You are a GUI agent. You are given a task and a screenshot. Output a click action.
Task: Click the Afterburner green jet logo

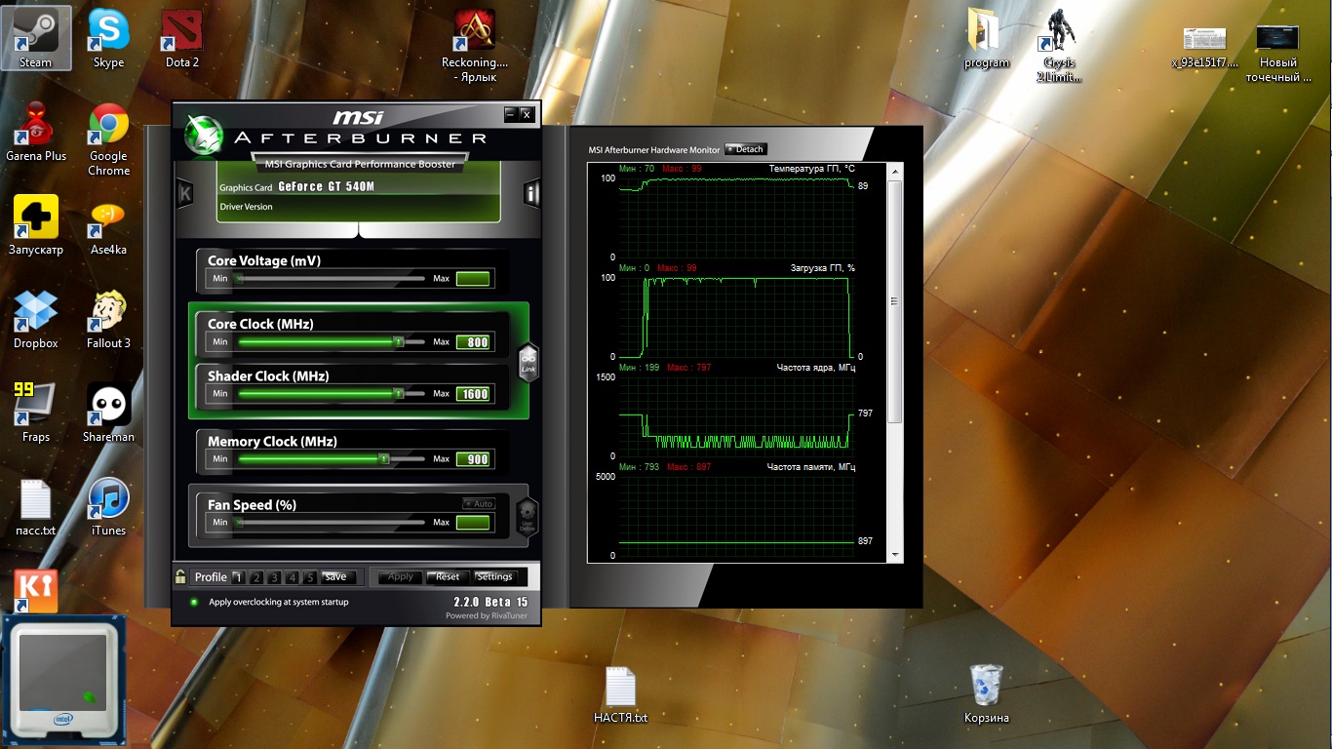pos(204,136)
